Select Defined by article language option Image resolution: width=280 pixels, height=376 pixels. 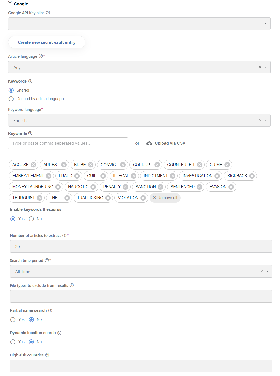click(x=11, y=99)
